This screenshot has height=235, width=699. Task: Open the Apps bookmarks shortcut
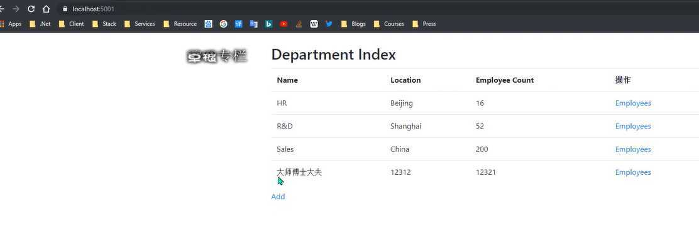click(x=11, y=24)
